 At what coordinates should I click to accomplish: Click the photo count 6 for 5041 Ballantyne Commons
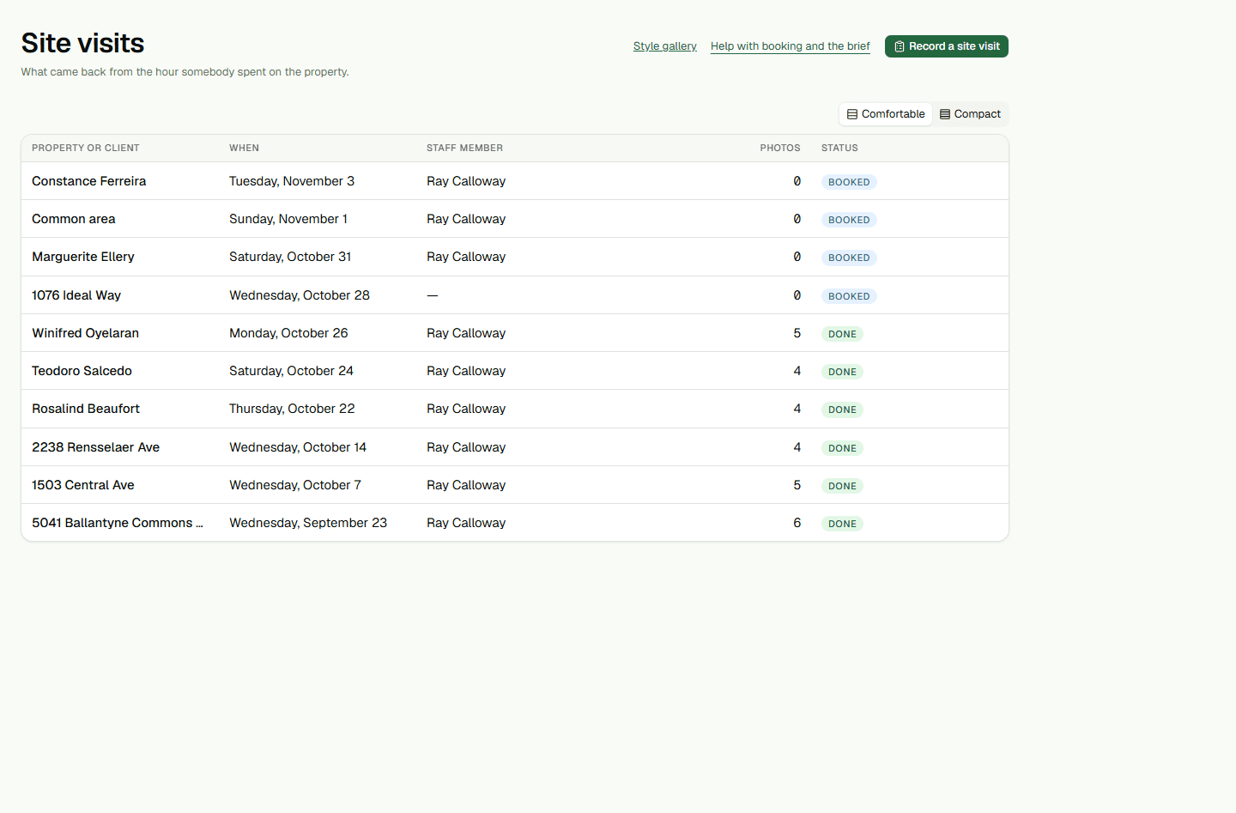pyautogui.click(x=797, y=523)
